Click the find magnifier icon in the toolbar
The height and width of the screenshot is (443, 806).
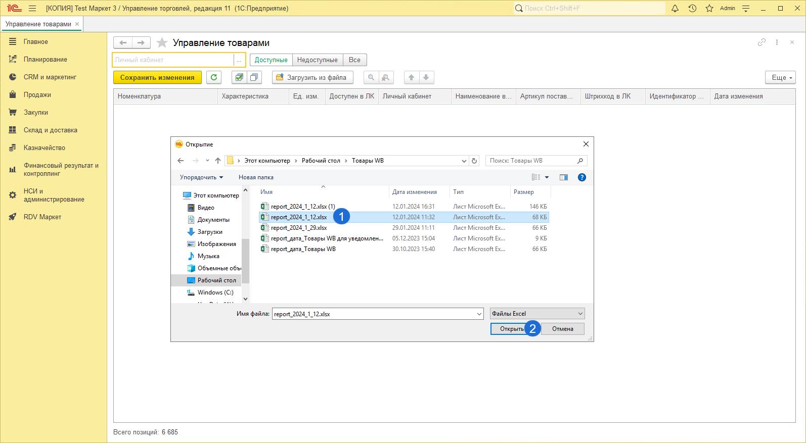tap(371, 77)
